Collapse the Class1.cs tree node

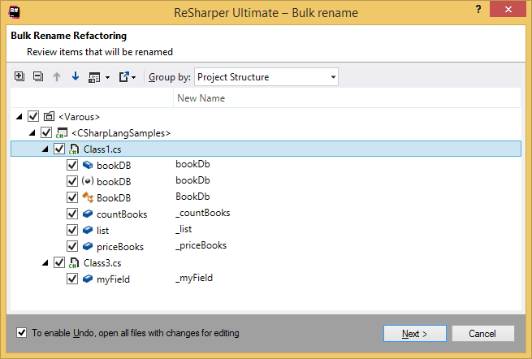(45, 149)
